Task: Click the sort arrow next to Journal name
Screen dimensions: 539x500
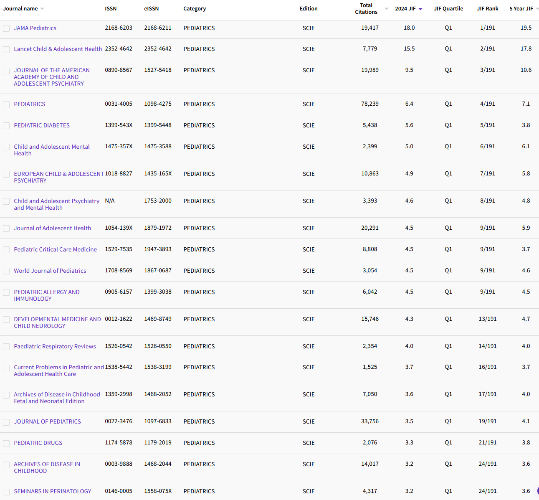Action: 42,9
